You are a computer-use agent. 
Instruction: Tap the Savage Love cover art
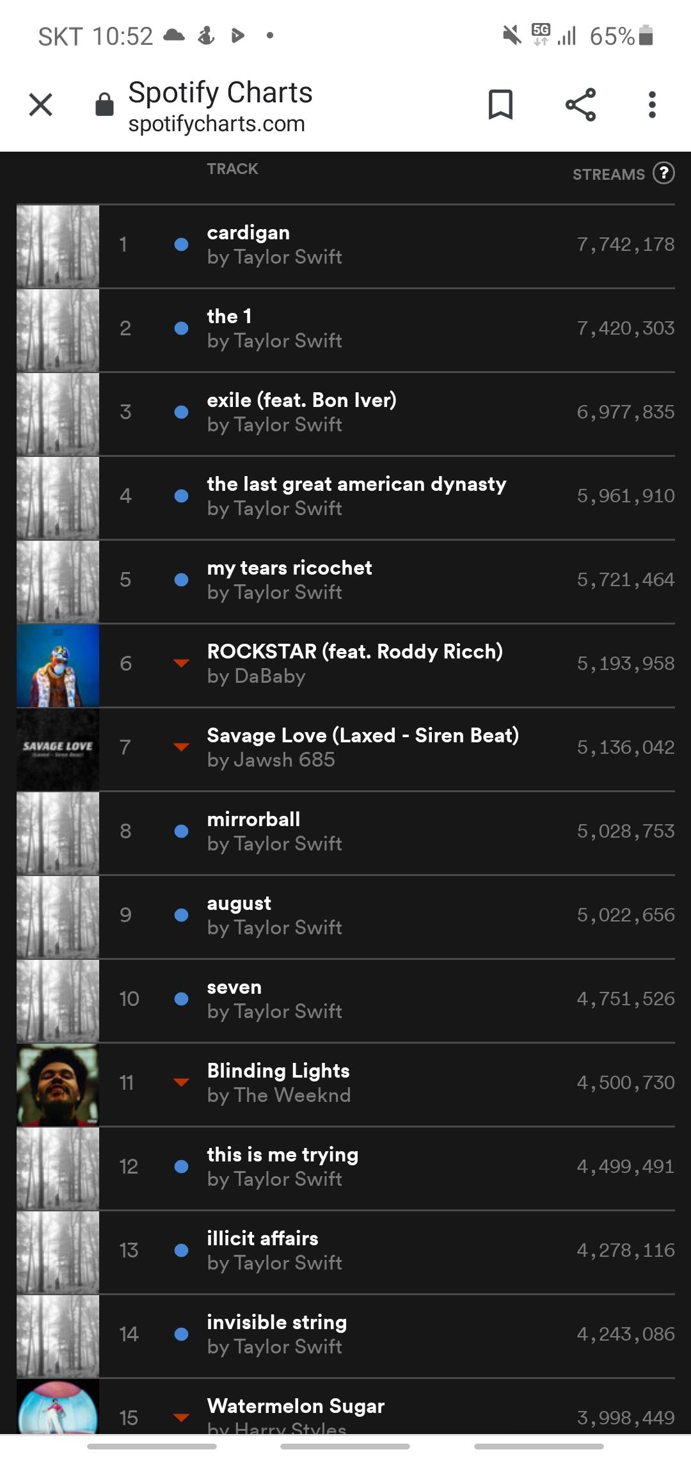click(58, 749)
